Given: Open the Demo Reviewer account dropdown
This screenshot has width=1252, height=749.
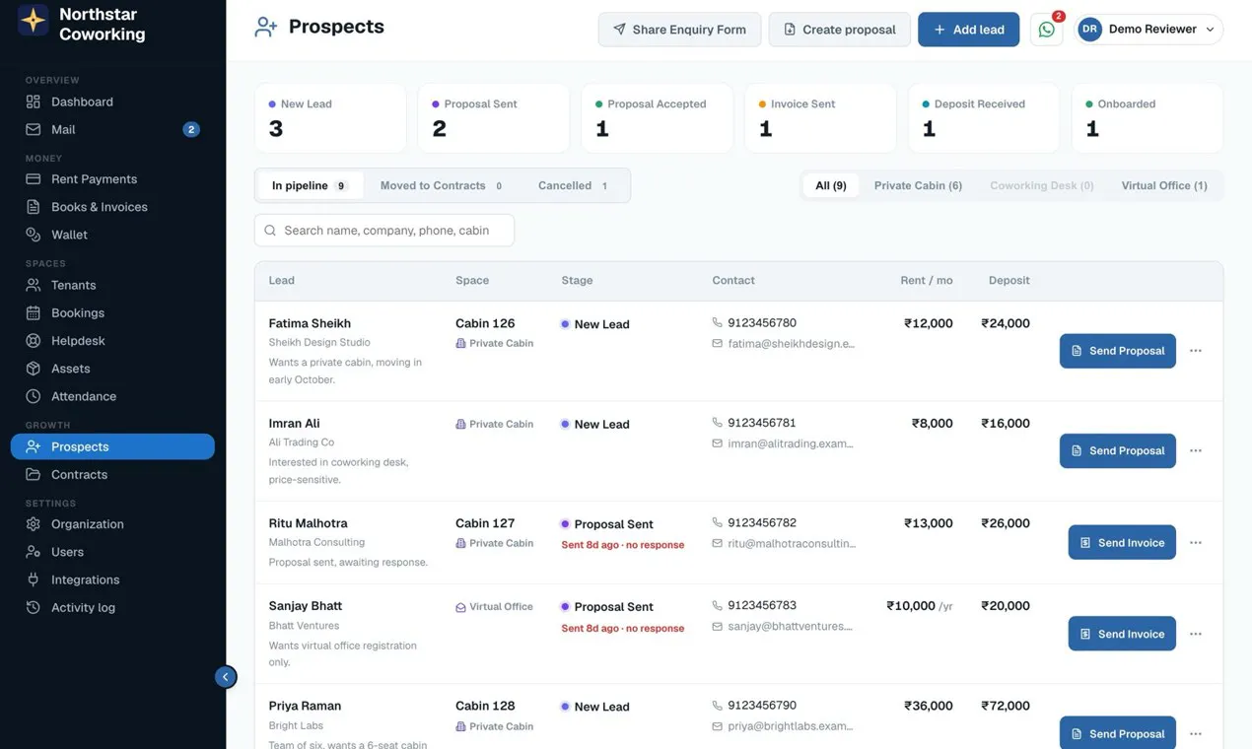Looking at the screenshot, I should [1149, 30].
